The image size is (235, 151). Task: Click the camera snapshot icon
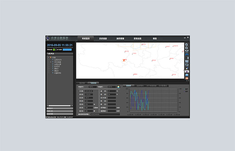pos(187,71)
